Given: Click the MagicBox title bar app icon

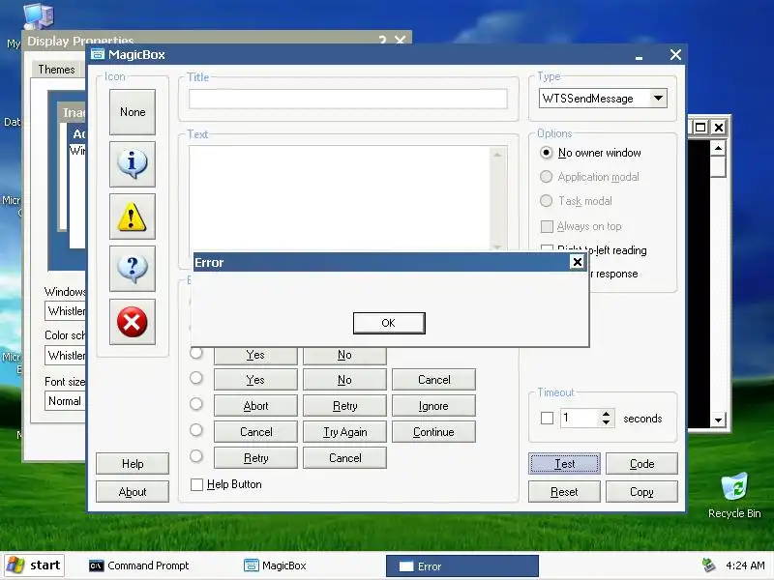Looking at the screenshot, I should (98, 54).
